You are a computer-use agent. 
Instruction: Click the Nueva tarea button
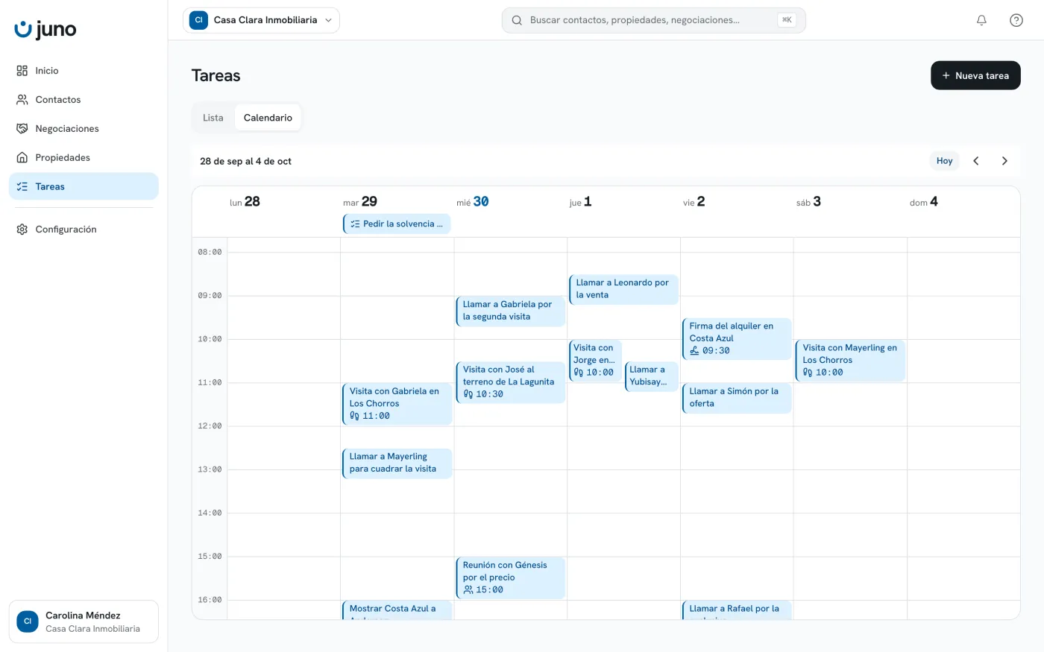click(x=975, y=75)
